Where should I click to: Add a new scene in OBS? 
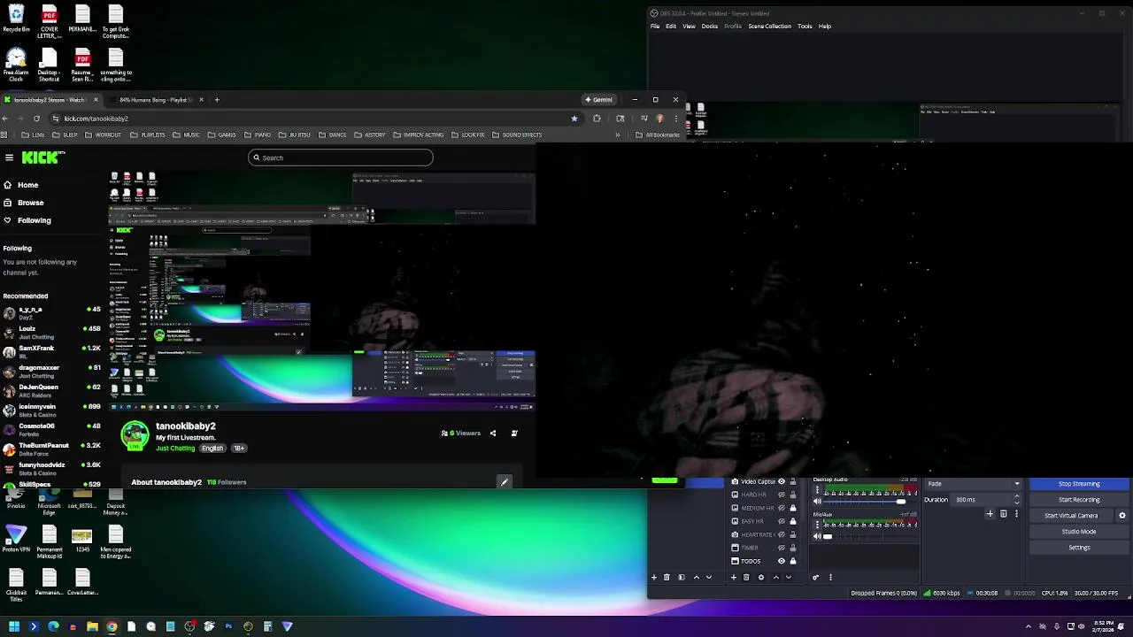click(654, 577)
